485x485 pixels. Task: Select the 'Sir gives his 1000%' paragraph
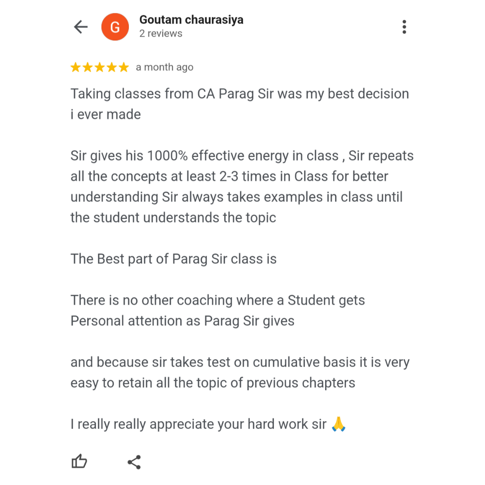pyautogui.click(x=242, y=186)
